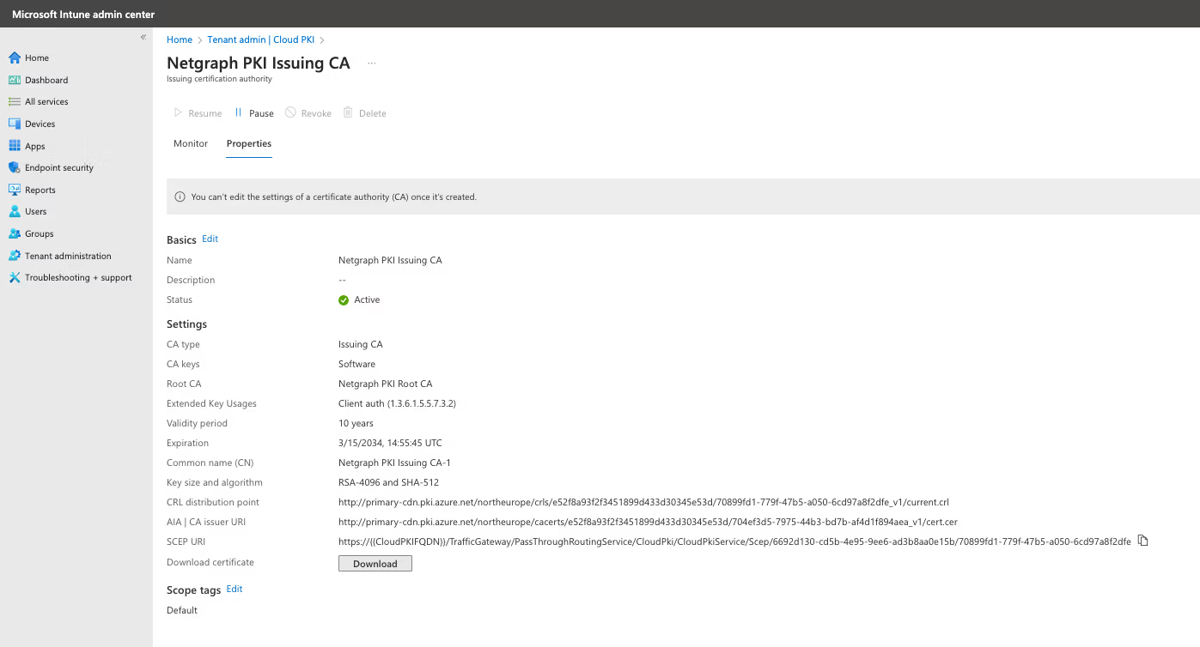
Task: Open the Tenant administration menu item
Action: [68, 256]
